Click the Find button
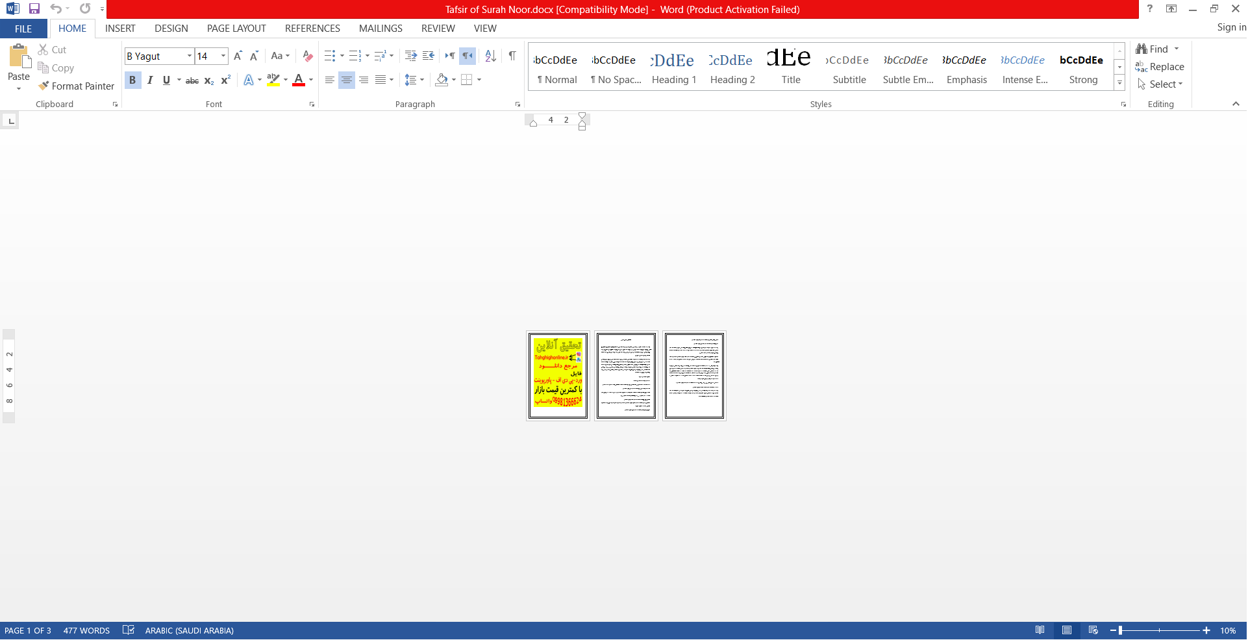1248x640 pixels. 1152,49
